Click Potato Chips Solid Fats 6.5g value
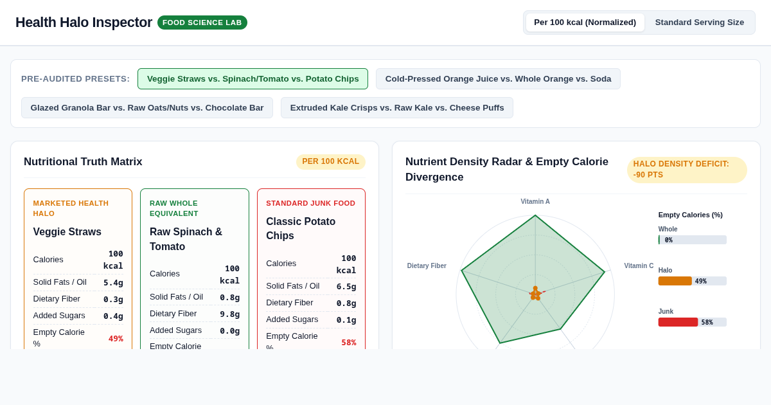Viewport: 771px width, 405px height. click(346, 286)
